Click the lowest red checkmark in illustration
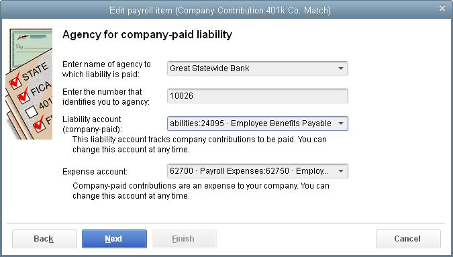 39,125
